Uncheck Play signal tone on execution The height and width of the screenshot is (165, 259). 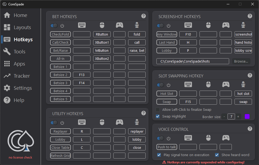tap(159, 155)
